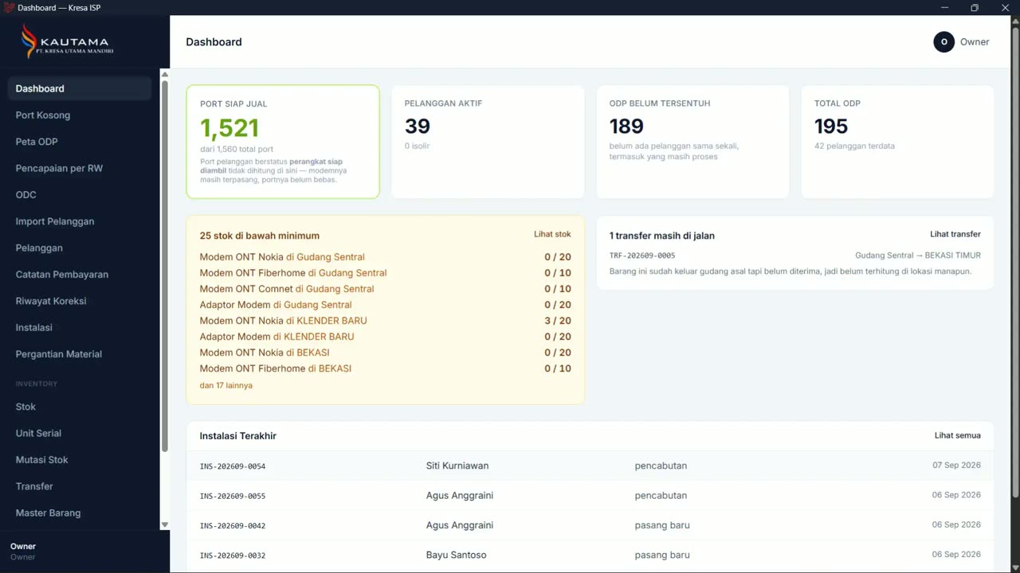Click the app icon in title bar
The image size is (1020, 573).
[x=9, y=8]
